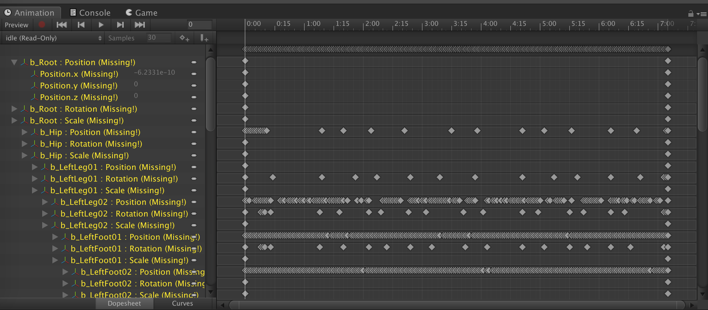Step to the next keyframe

pyautogui.click(x=120, y=24)
